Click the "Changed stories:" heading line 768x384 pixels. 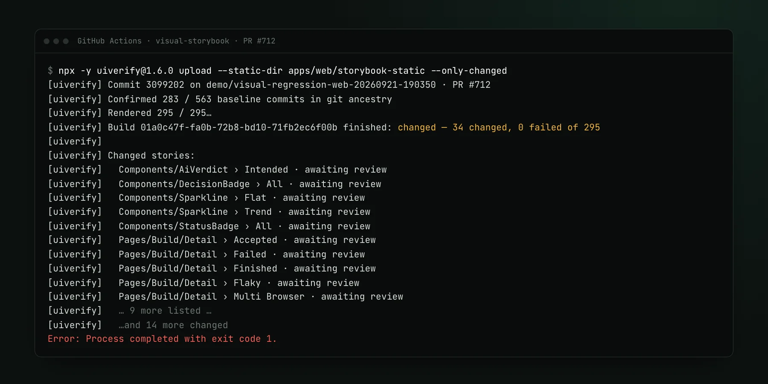click(121, 156)
